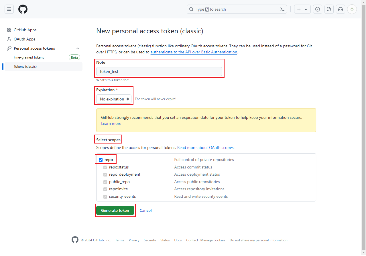Image resolution: width=366 pixels, height=256 pixels.
Task: Click the Generate token button
Action: [x=115, y=210]
